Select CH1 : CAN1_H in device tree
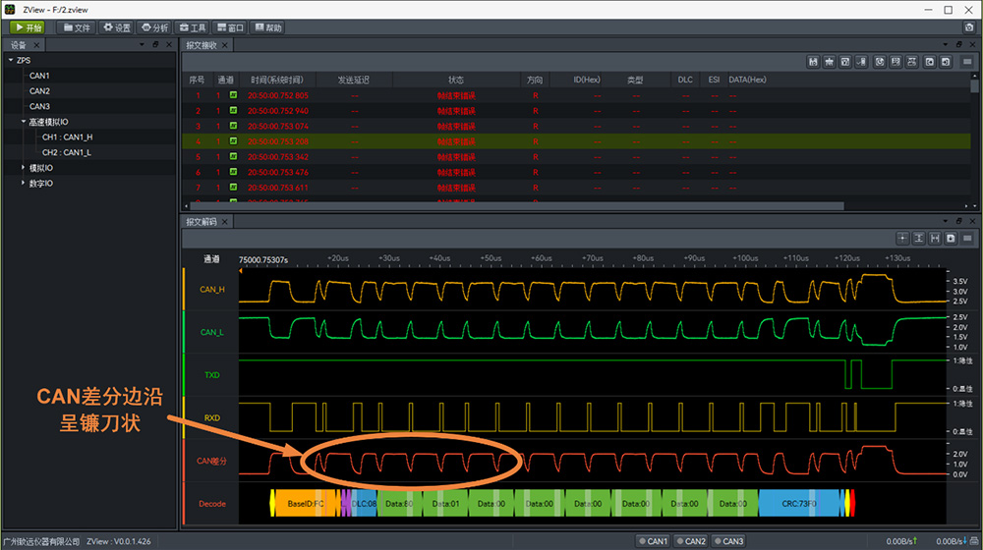This screenshot has height=550, width=983. coord(67,137)
